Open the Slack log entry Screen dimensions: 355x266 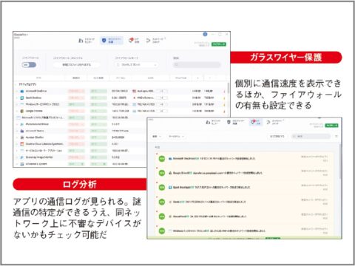tap(244, 202)
